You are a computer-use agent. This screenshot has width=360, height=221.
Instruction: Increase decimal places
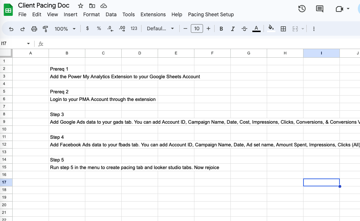122,28
